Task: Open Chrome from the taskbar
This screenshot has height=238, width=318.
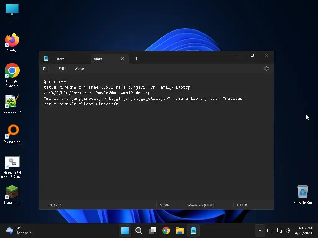Action: [166, 231]
